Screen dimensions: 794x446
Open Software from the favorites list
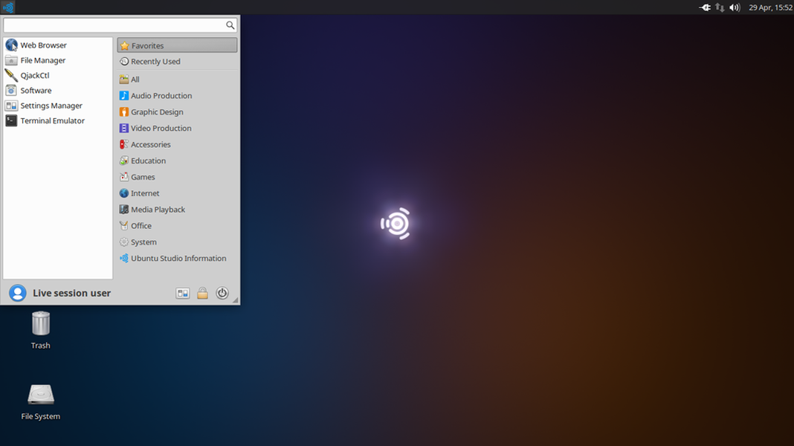35,90
